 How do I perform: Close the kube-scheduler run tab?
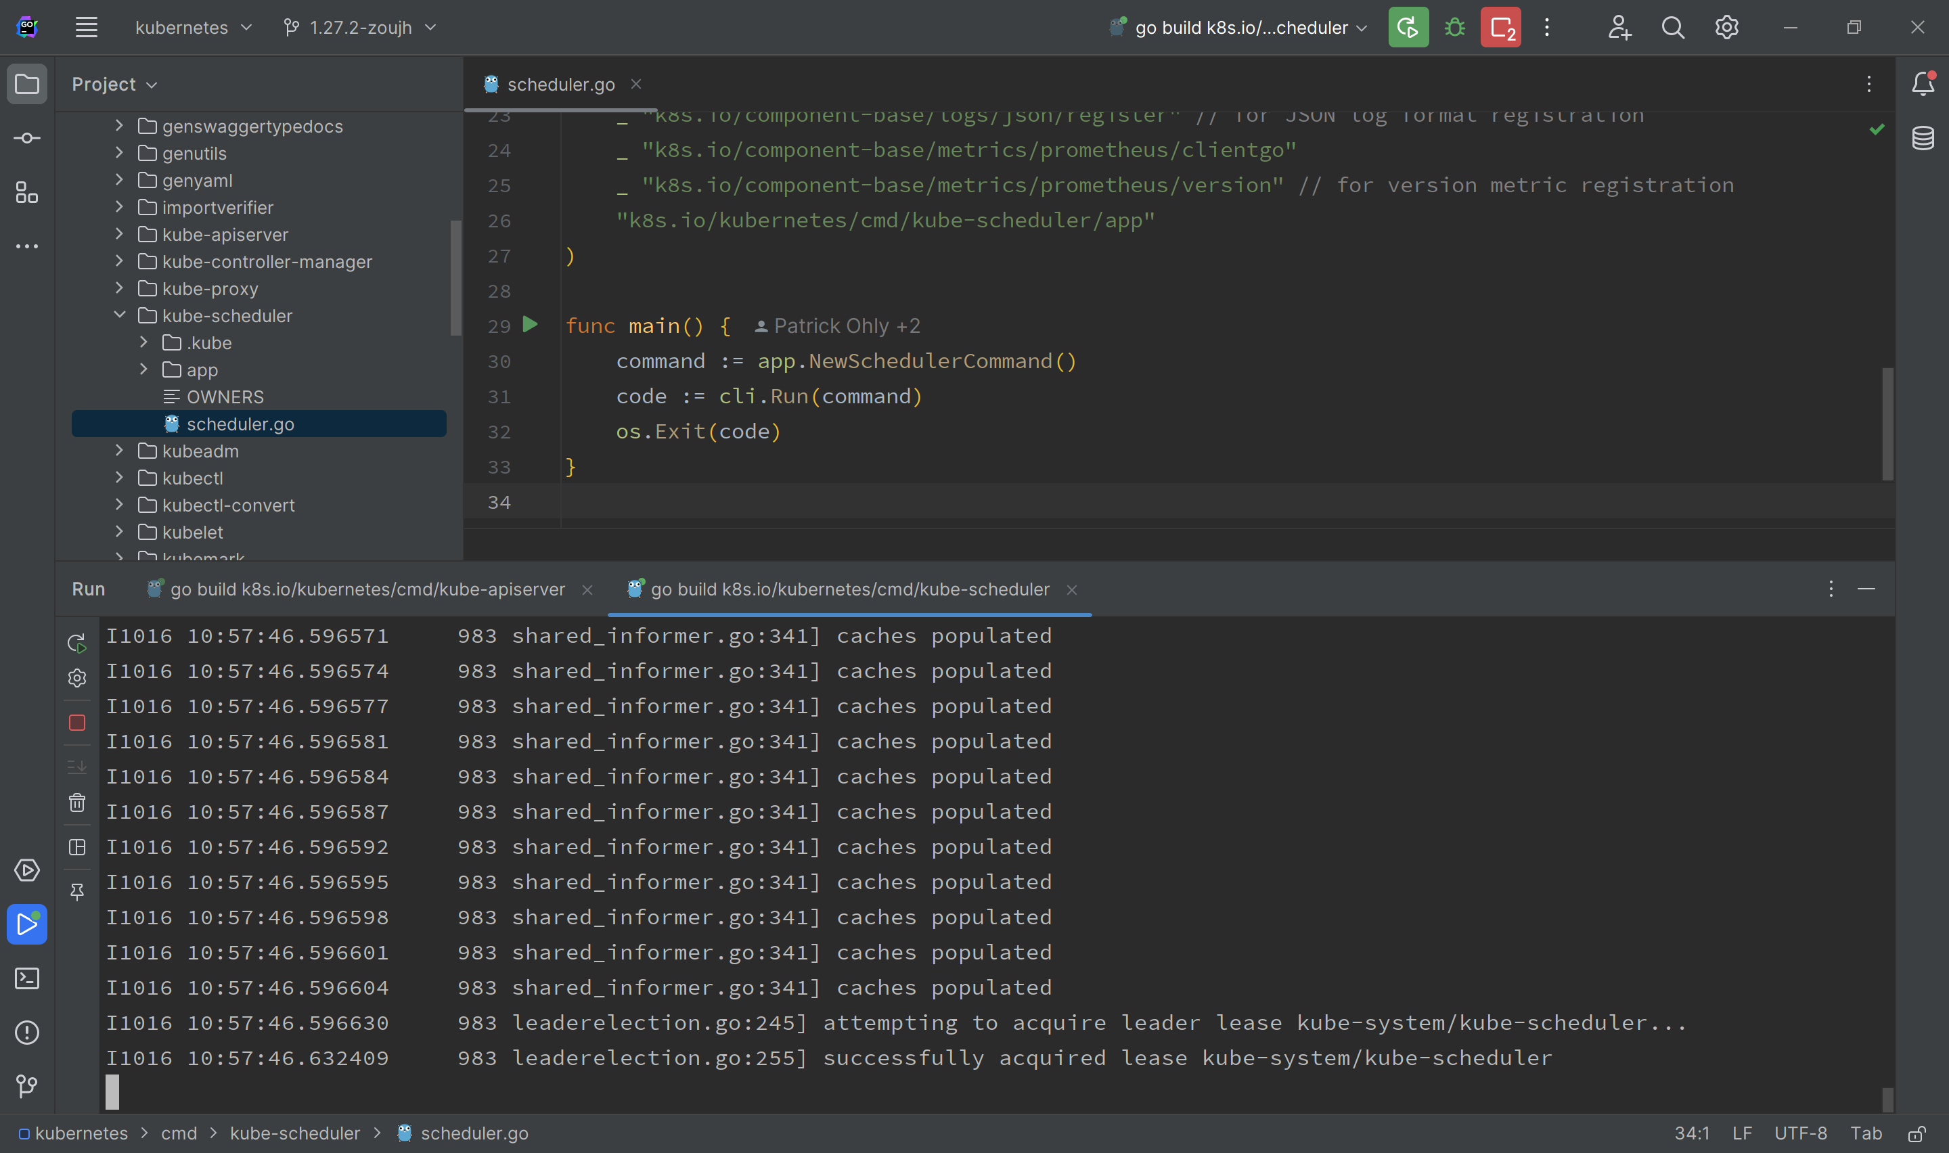tap(1071, 590)
